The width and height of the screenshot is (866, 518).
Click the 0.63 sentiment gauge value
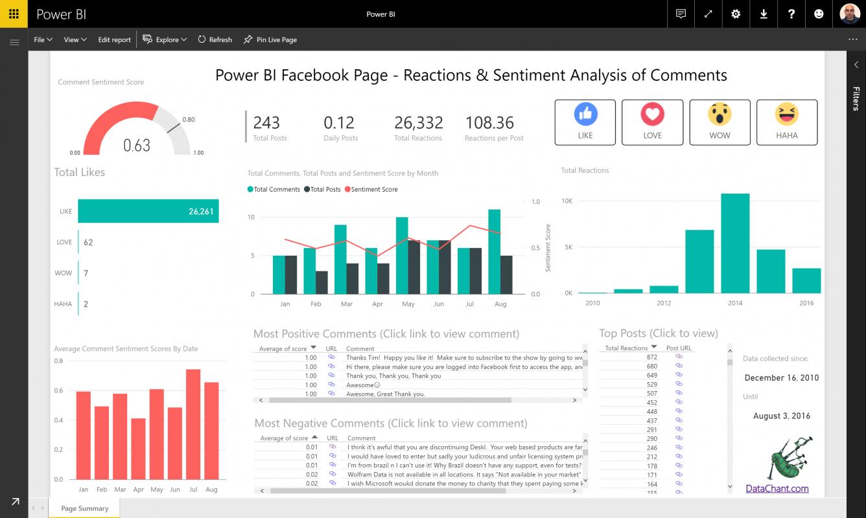[137, 145]
